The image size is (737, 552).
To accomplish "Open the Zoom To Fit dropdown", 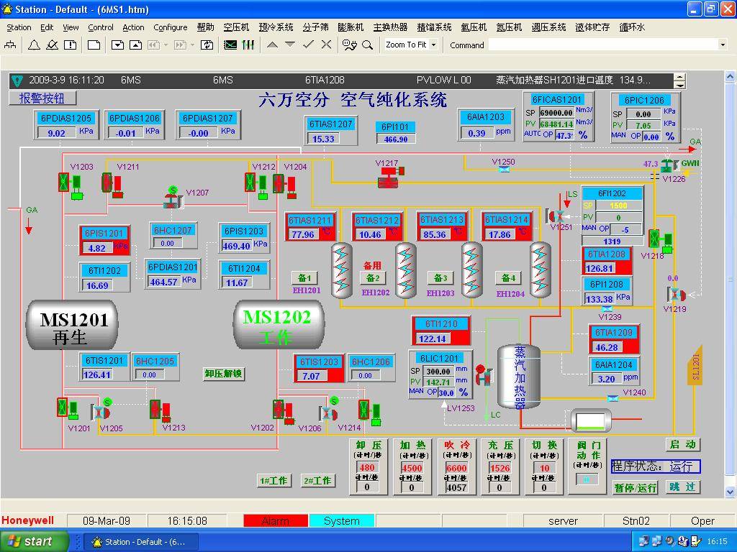I will pos(433,45).
